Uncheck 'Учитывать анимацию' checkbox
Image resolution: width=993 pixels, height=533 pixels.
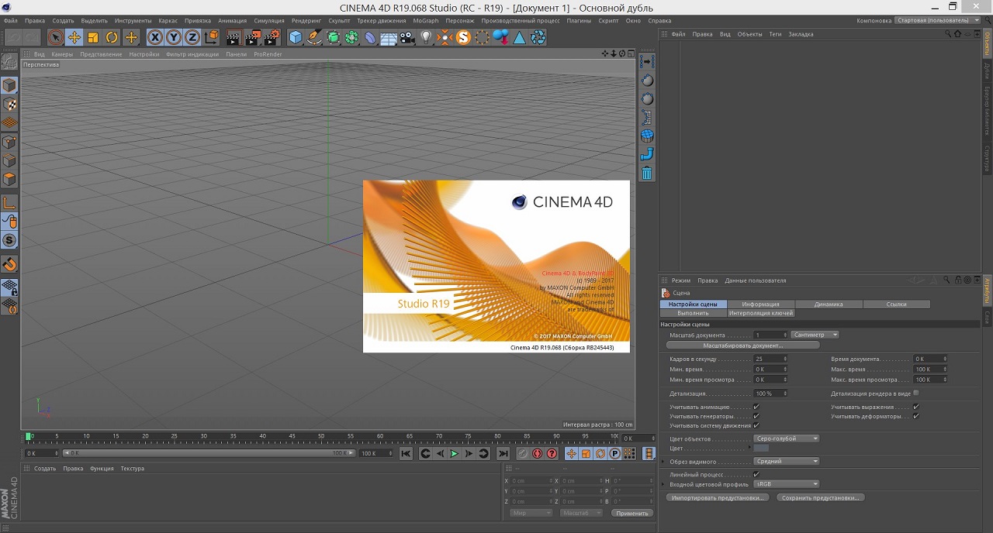point(756,407)
